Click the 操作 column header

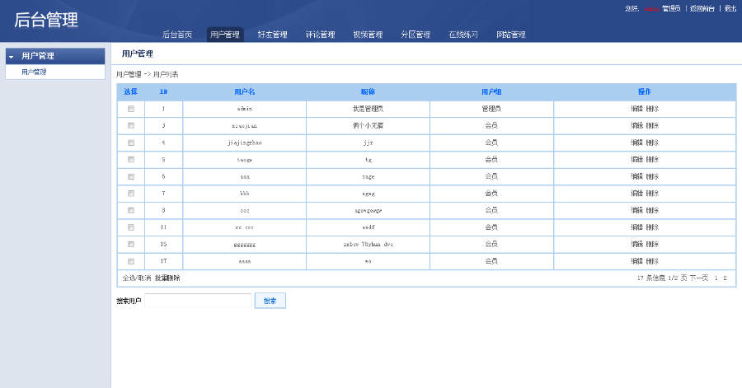point(645,91)
